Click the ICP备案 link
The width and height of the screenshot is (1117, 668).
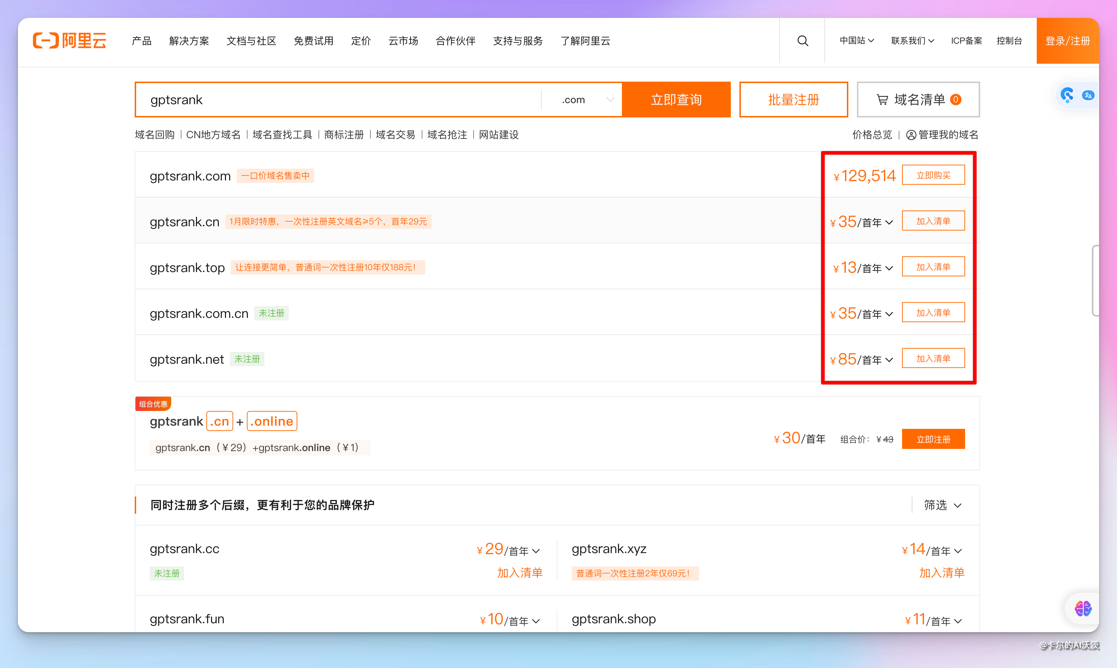(967, 40)
